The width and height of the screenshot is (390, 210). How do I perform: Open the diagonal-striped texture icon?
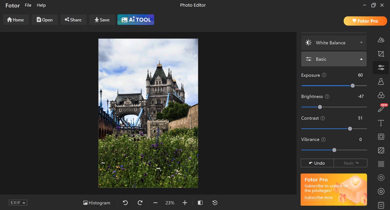pyautogui.click(x=381, y=150)
